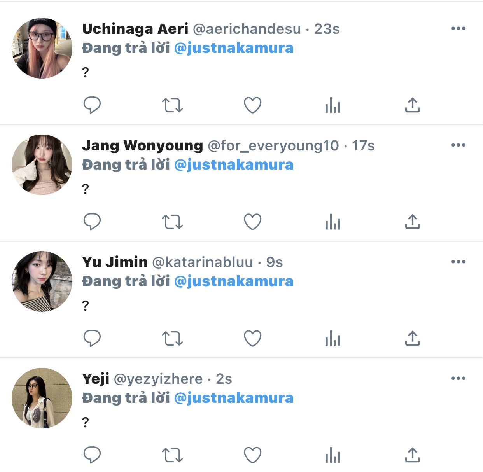Open more options for Uchinaga Aeri's tweet
This screenshot has height=472, width=483.
coord(458,28)
